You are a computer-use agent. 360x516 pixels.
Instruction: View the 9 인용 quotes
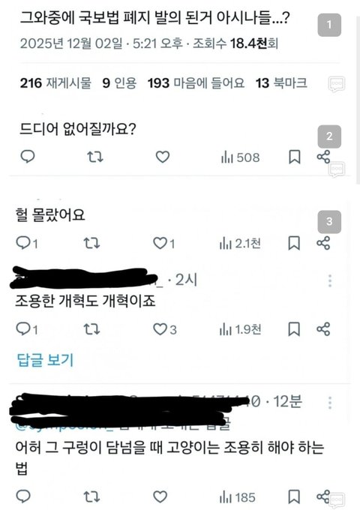[x=119, y=83]
